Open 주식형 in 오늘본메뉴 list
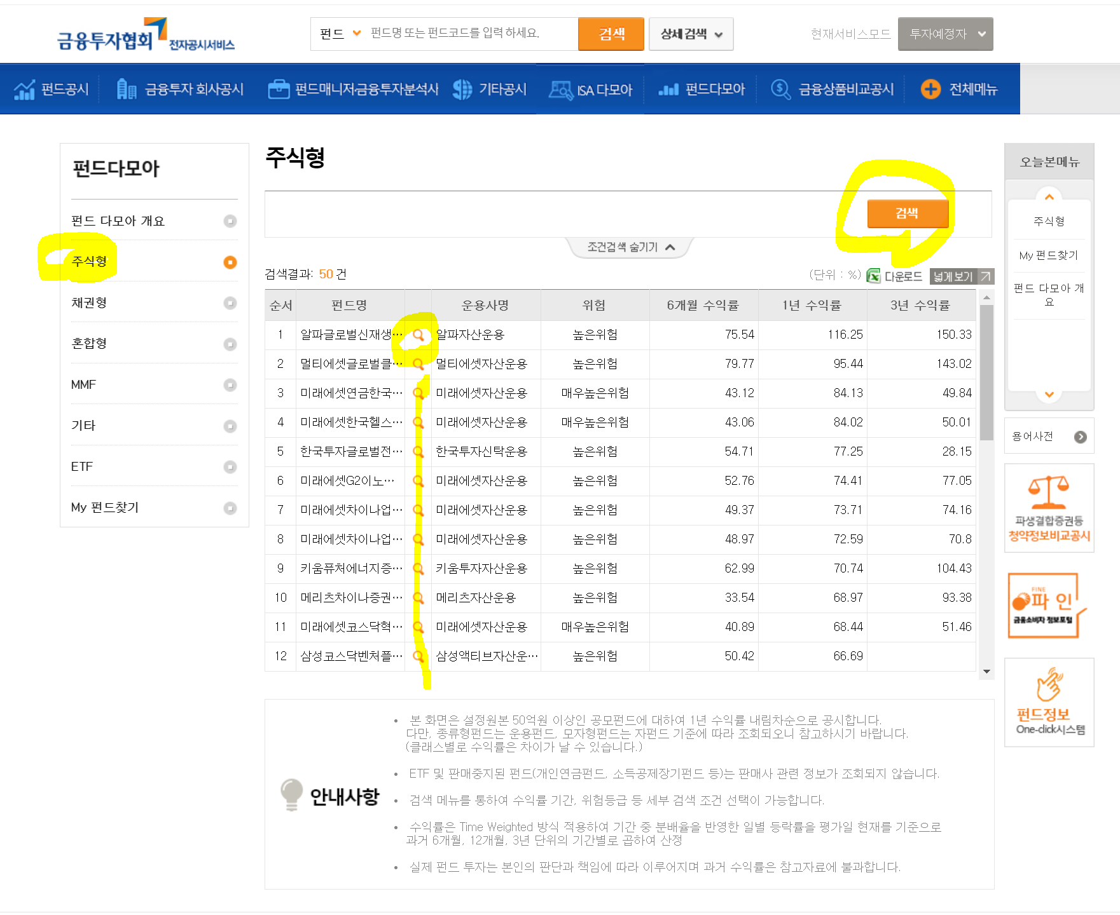 [x=1049, y=221]
